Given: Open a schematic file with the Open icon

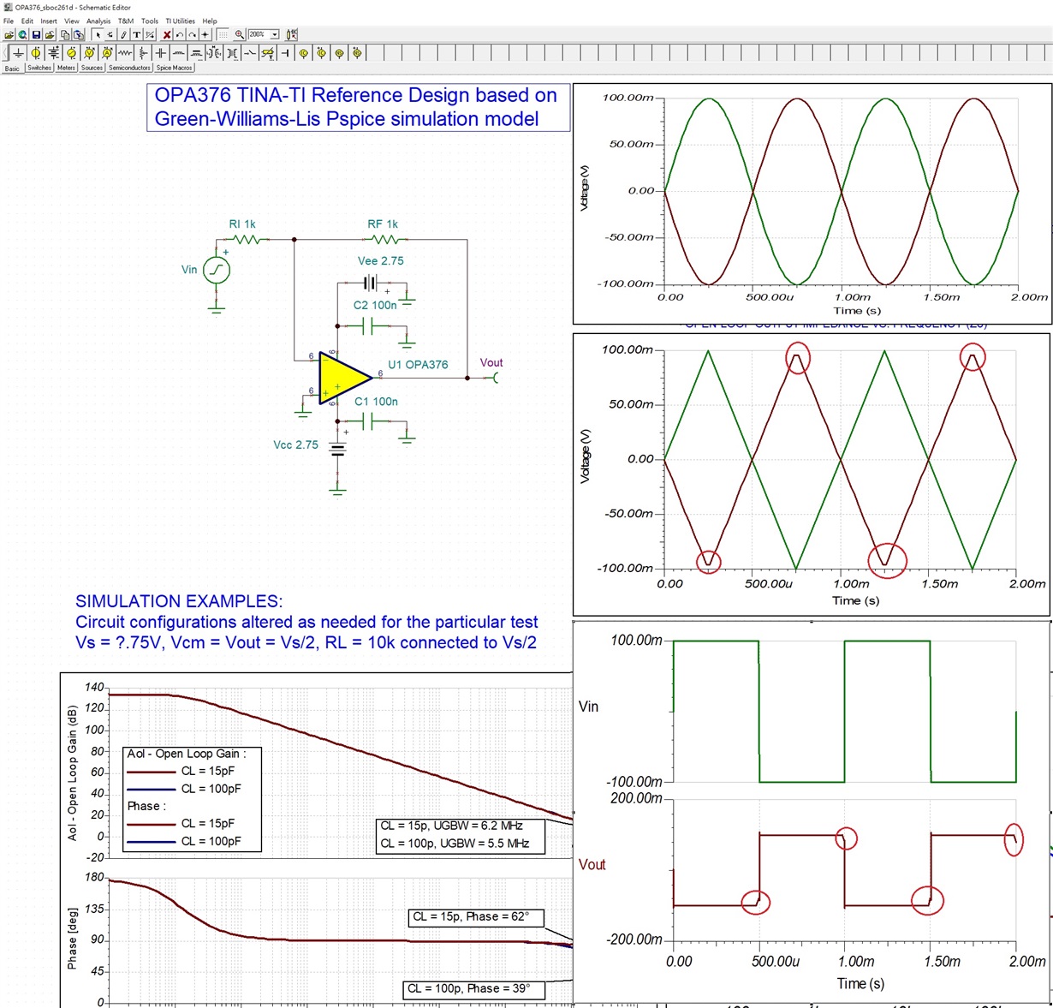Looking at the screenshot, I should pyautogui.click(x=9, y=35).
